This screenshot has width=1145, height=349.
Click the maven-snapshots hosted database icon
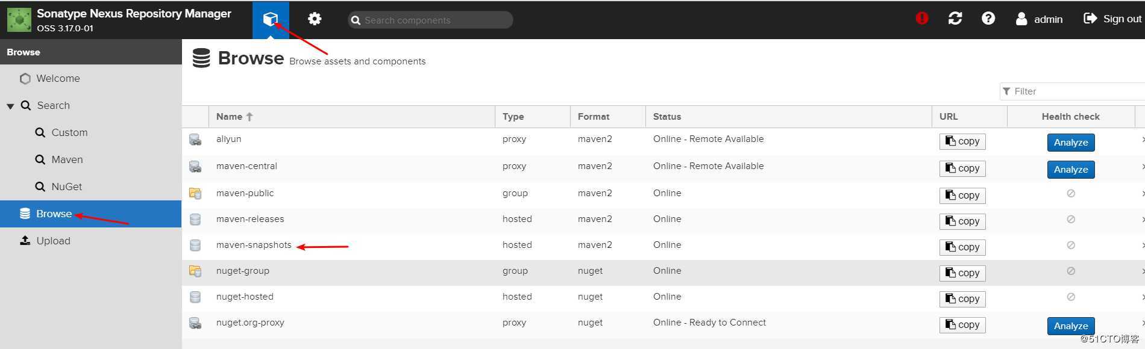[195, 246]
